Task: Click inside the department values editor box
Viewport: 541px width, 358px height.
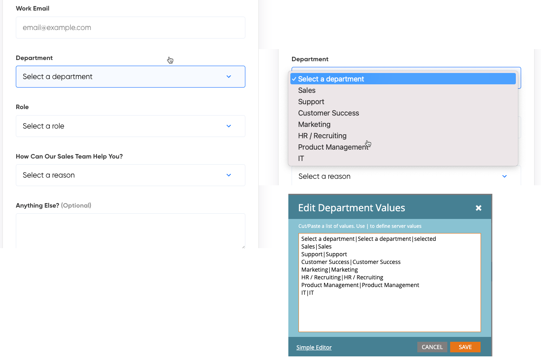Action: (x=389, y=282)
